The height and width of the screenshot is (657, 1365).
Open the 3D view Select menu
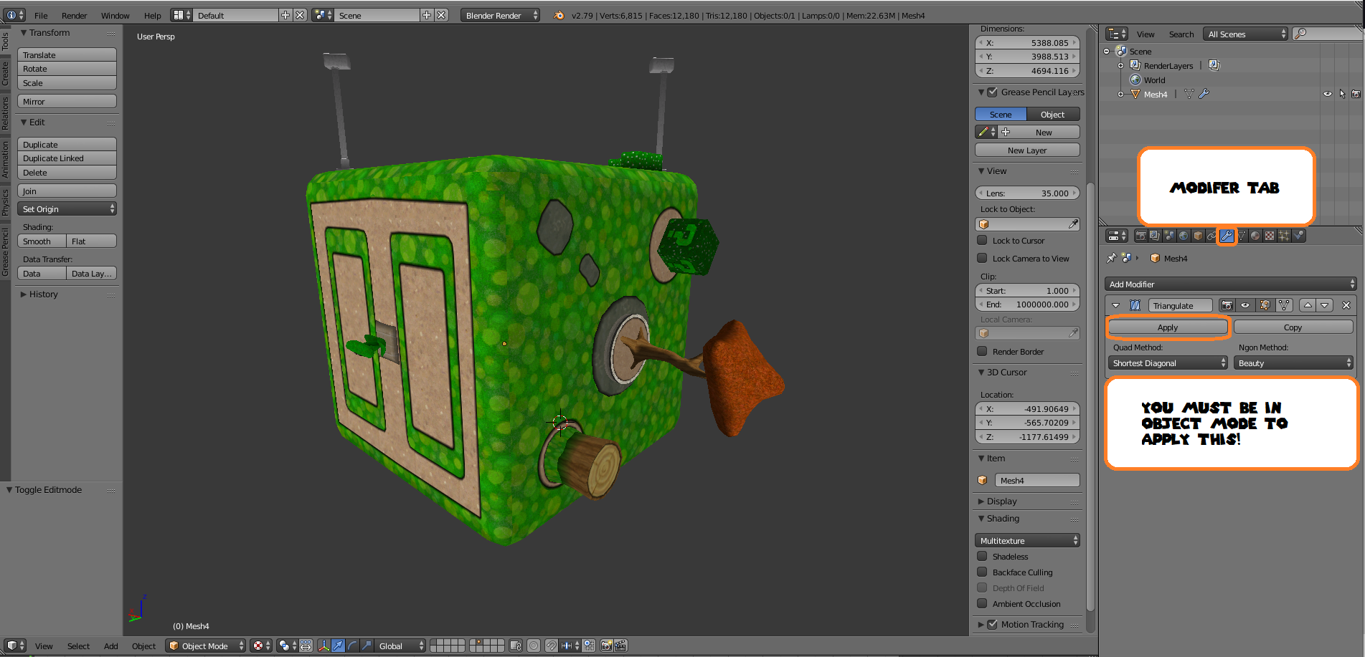coord(78,646)
